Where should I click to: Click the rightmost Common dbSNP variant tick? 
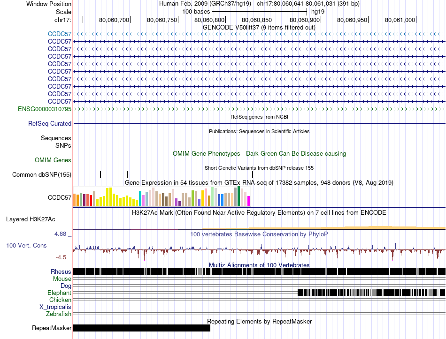pyautogui.click(x=253, y=174)
